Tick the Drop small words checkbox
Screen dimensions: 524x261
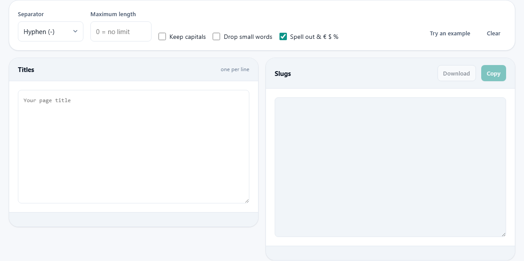(x=216, y=37)
